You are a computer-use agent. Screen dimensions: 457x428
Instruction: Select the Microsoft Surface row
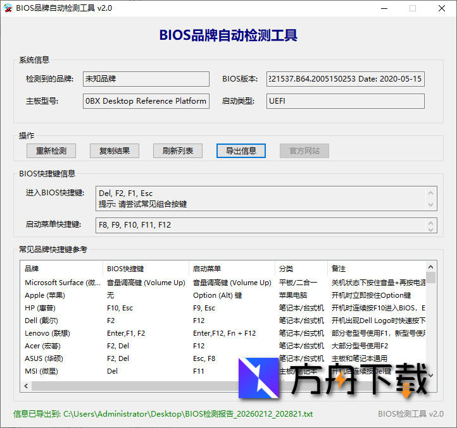click(223, 283)
